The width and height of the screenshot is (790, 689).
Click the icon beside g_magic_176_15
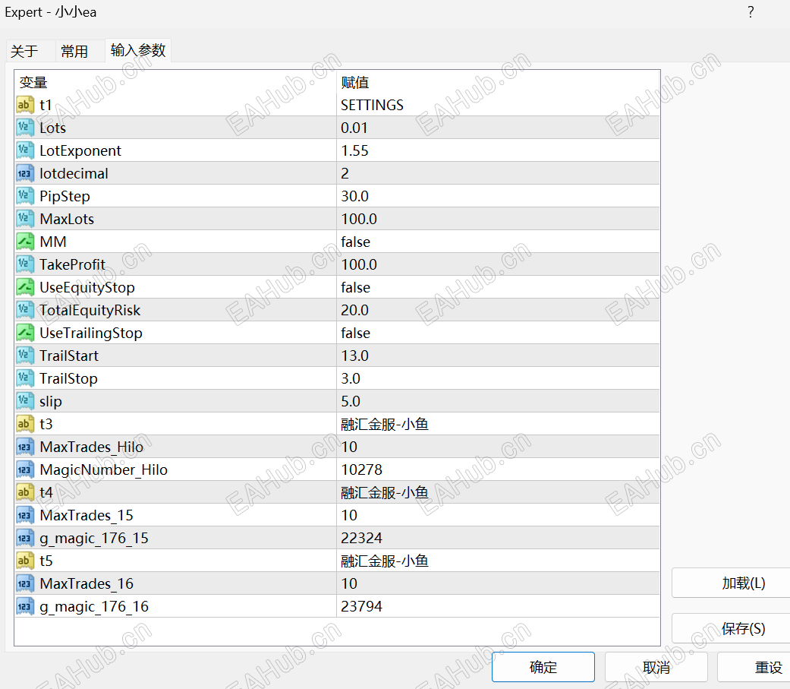[25, 538]
